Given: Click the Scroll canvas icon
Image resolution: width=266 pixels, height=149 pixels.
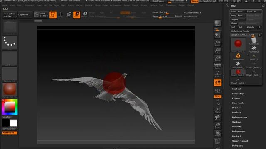Looking at the screenshot, I should point(217,35).
